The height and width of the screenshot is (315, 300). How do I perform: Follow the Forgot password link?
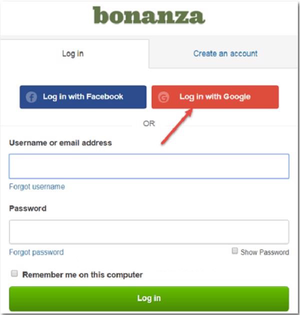[x=36, y=252]
